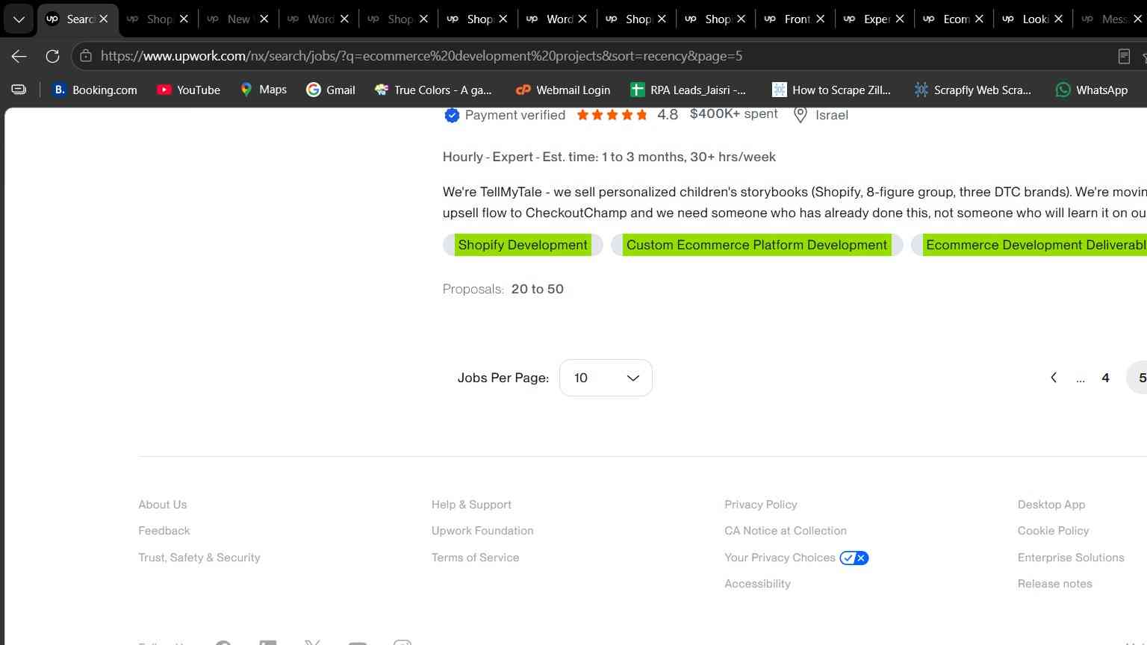Click the Shopify Development skill tag

pos(523,245)
